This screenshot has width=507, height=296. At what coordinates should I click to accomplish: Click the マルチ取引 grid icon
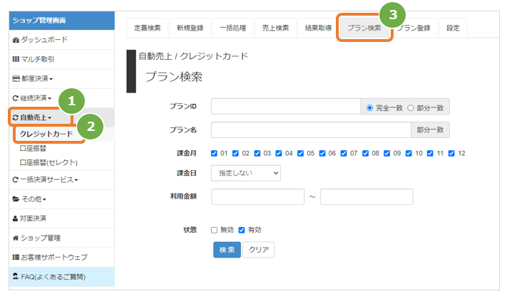tap(16, 59)
